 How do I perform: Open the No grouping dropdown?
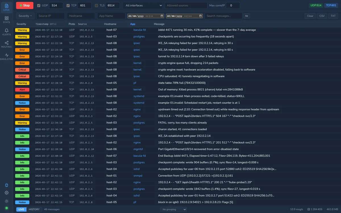click(173, 209)
